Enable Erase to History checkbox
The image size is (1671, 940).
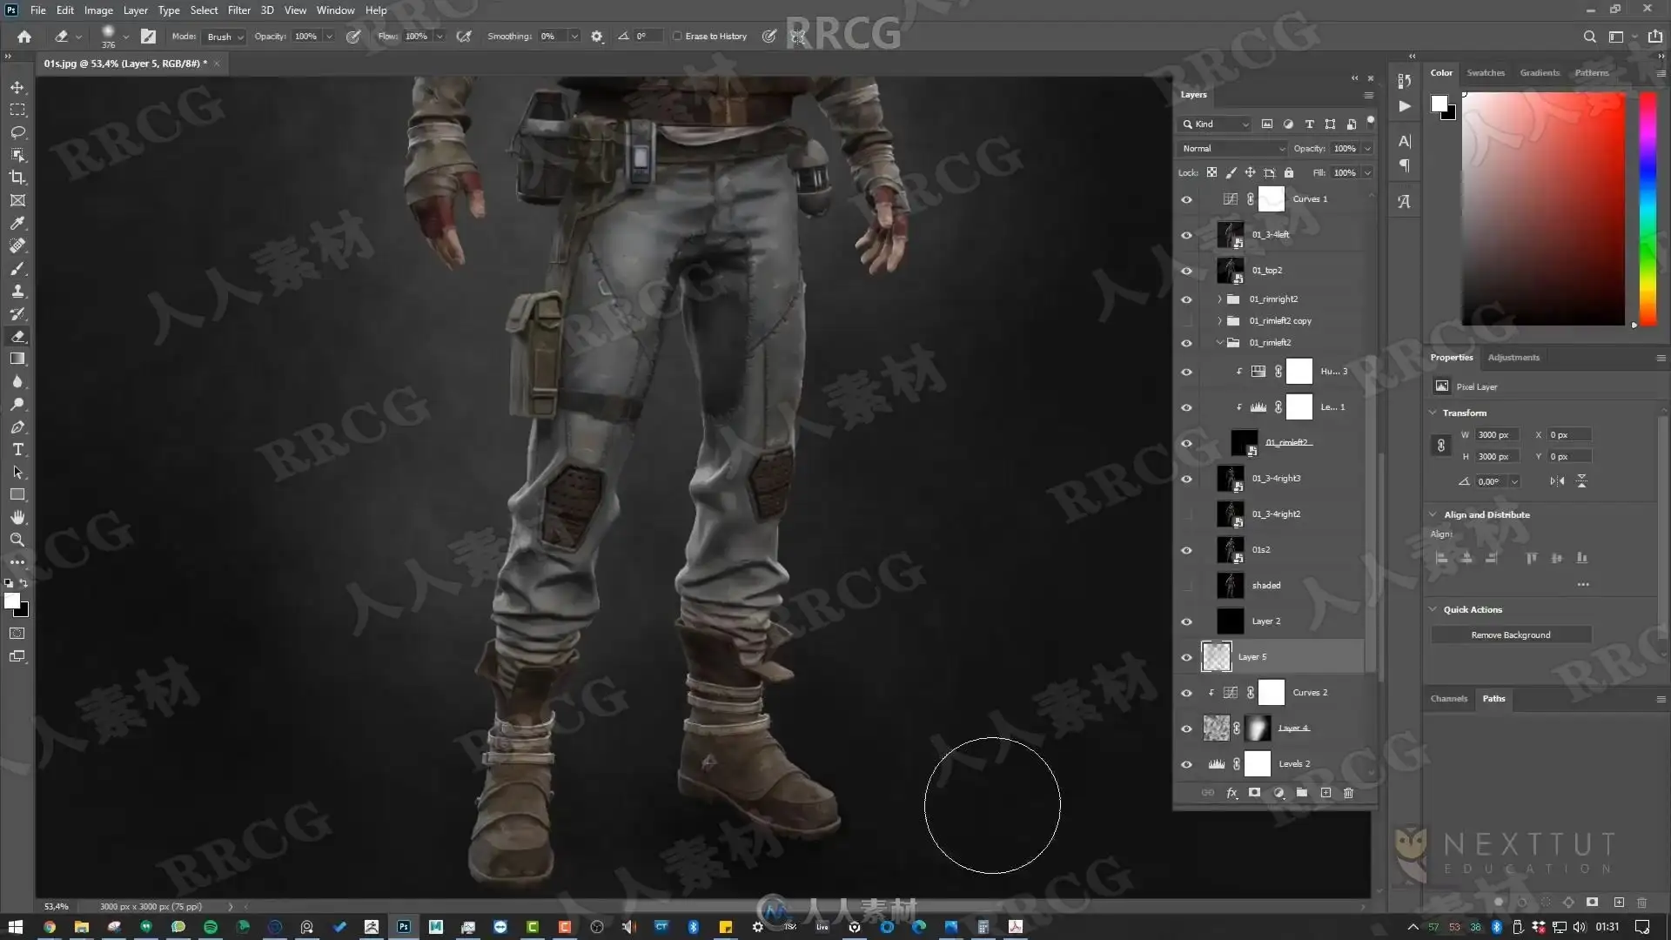click(x=677, y=37)
